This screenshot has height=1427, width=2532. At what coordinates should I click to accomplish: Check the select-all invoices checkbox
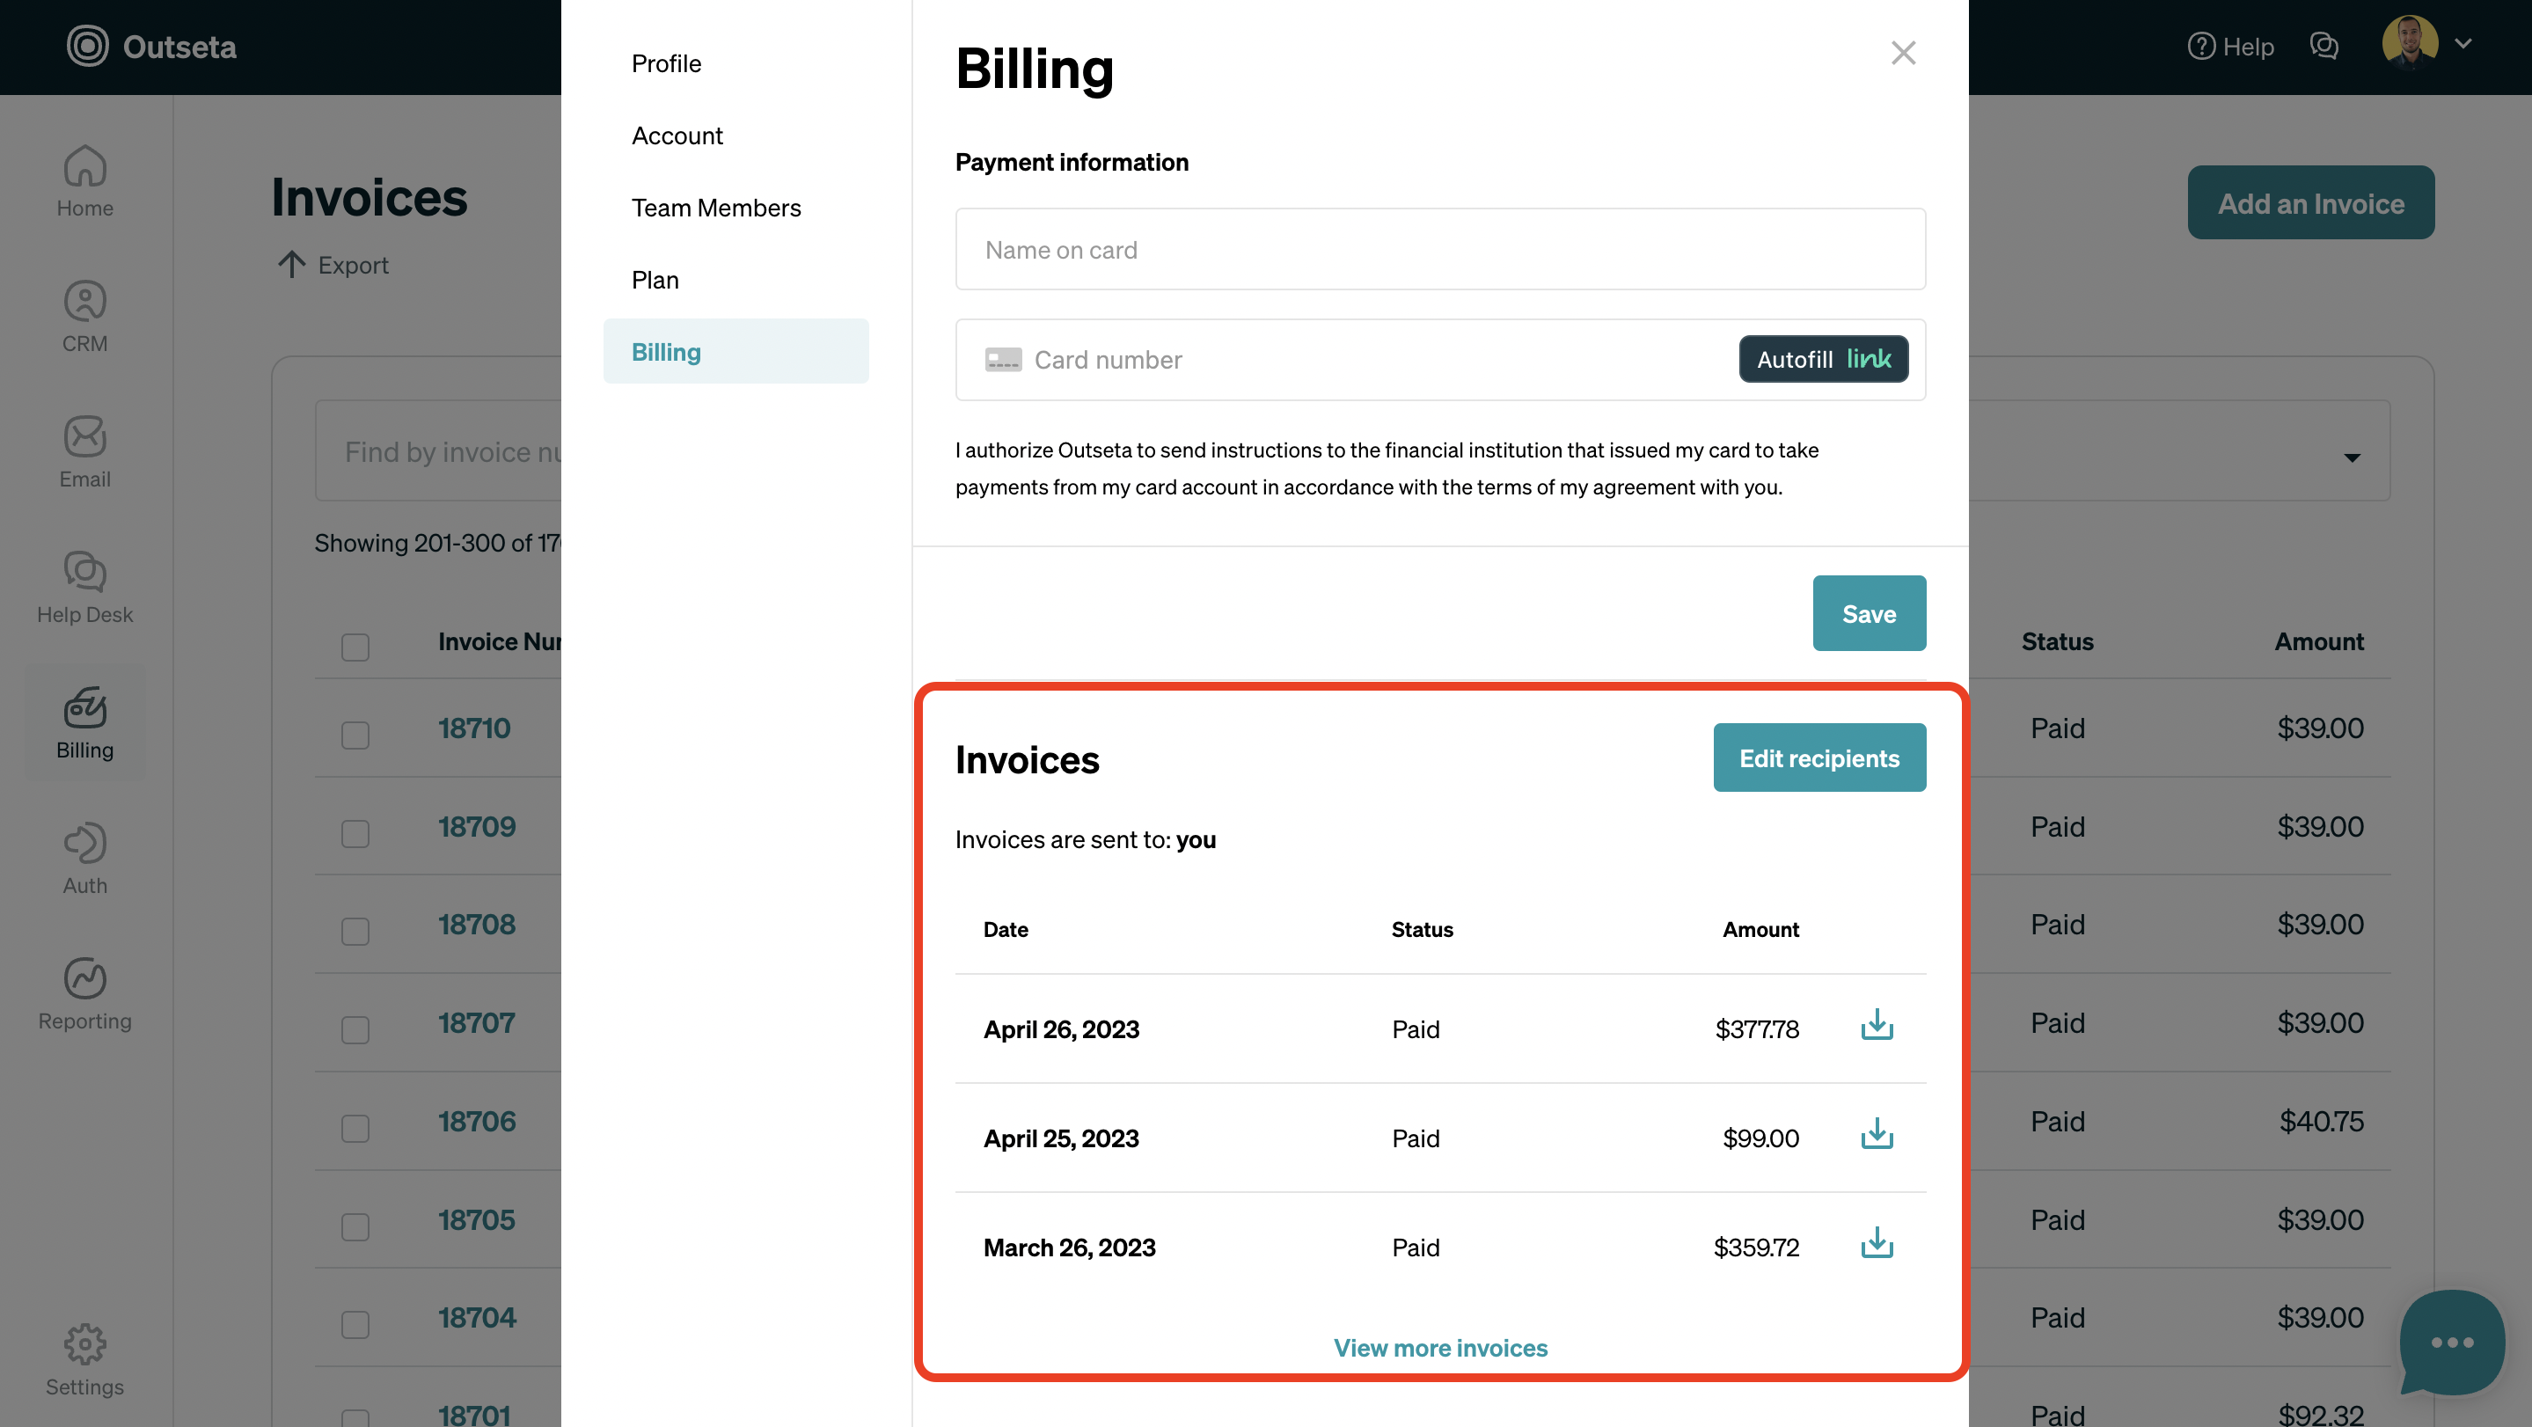[x=354, y=647]
